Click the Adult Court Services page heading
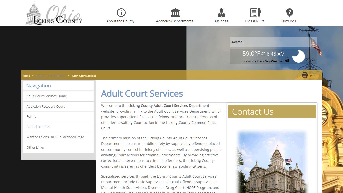The image size is (343, 193). tap(142, 94)
